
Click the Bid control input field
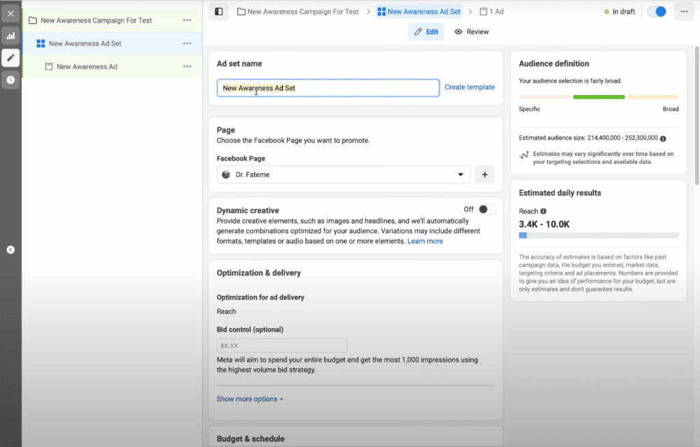point(282,346)
